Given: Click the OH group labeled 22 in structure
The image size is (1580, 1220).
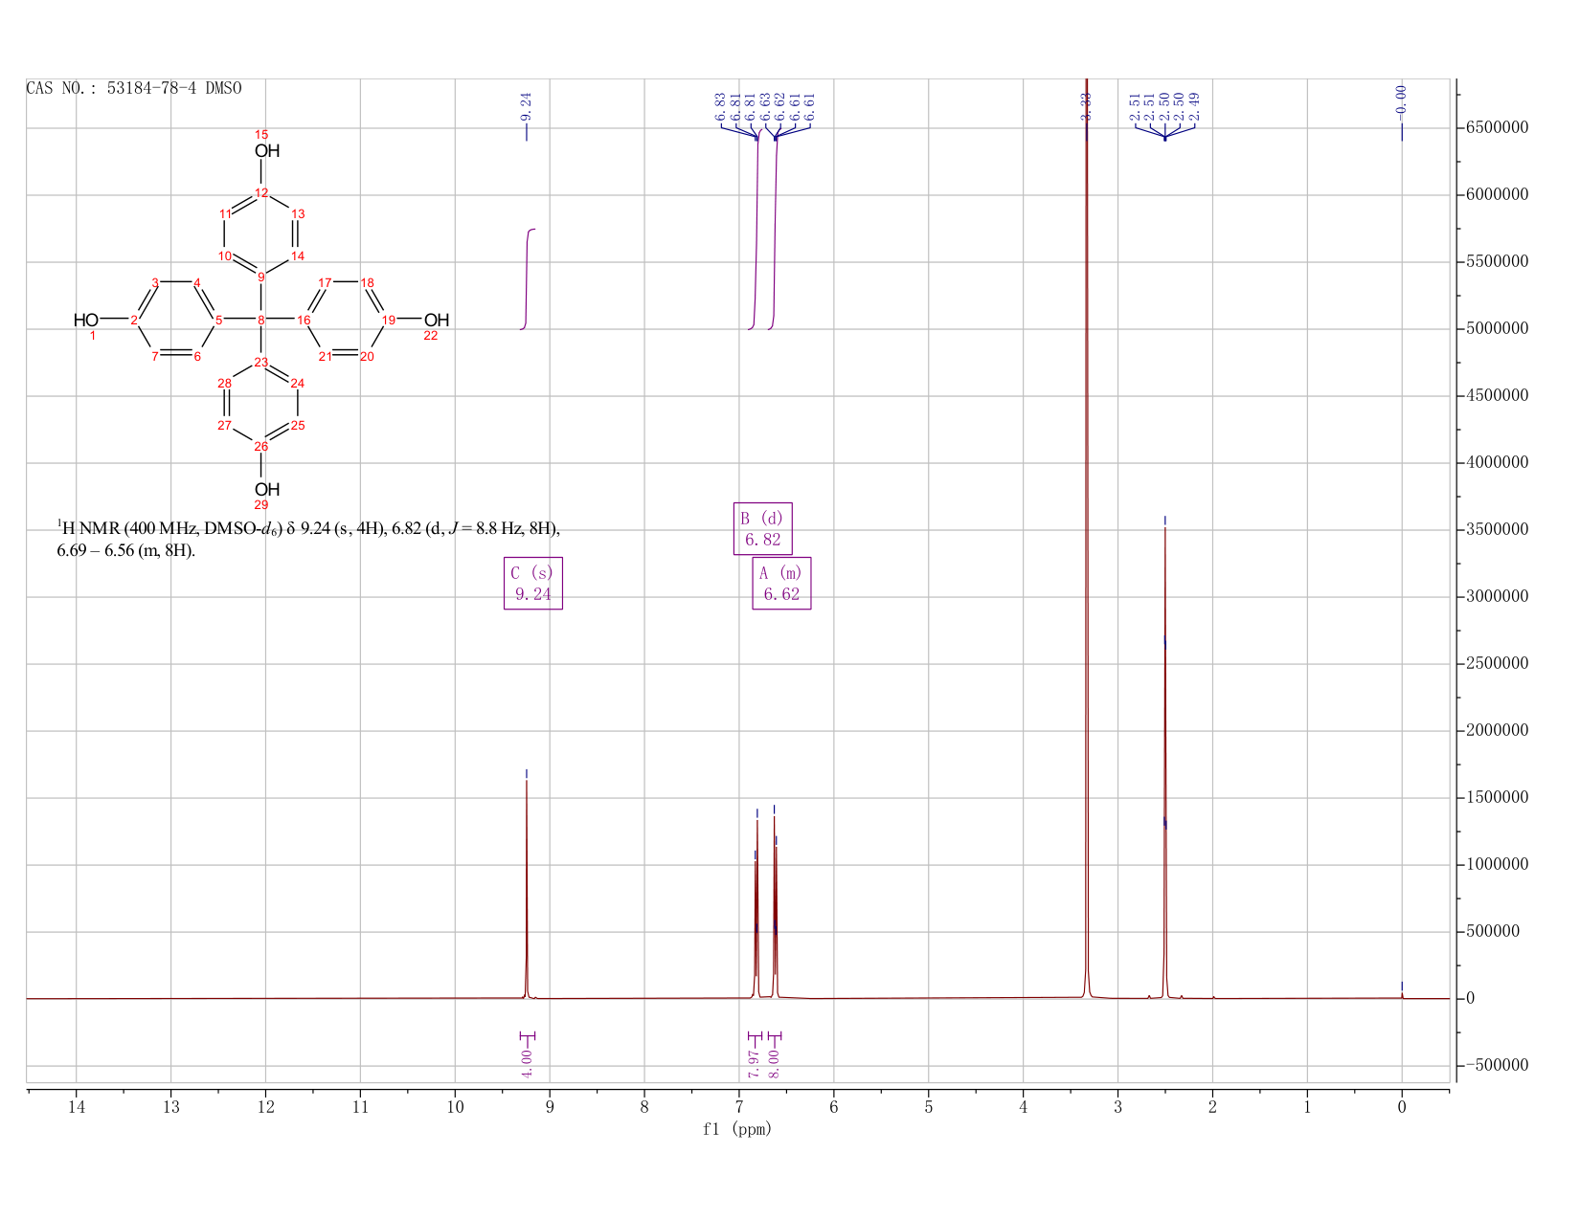Looking at the screenshot, I should 437,320.
